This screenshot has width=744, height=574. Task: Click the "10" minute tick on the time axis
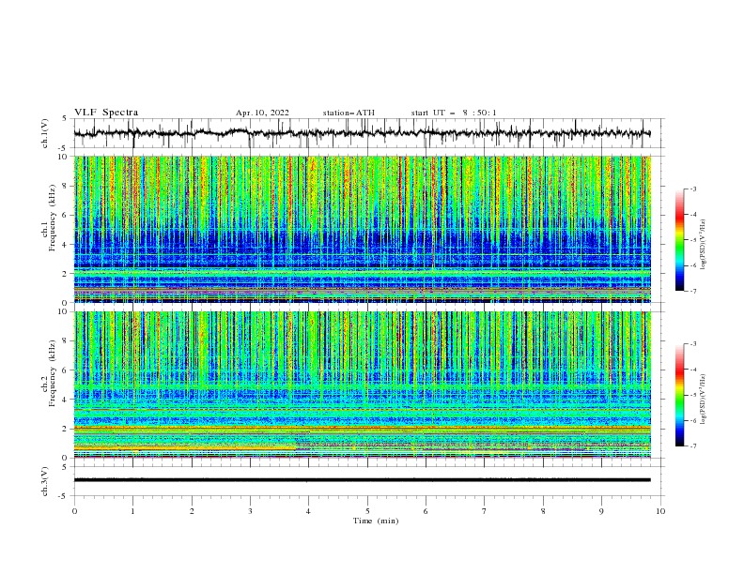coord(660,511)
